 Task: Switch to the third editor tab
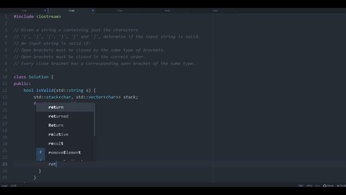[x=119, y=10]
